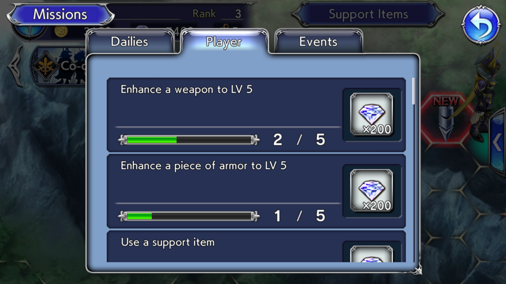506x284 pixels.
Task: Tap the Co-op crossed swords emblem
Action: [45, 66]
